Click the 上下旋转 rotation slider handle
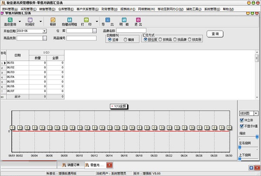261x176 pixels. point(240,159)
